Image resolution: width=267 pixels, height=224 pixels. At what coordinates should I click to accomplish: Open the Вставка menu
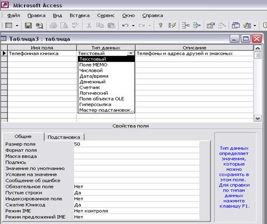pyautogui.click(x=79, y=16)
